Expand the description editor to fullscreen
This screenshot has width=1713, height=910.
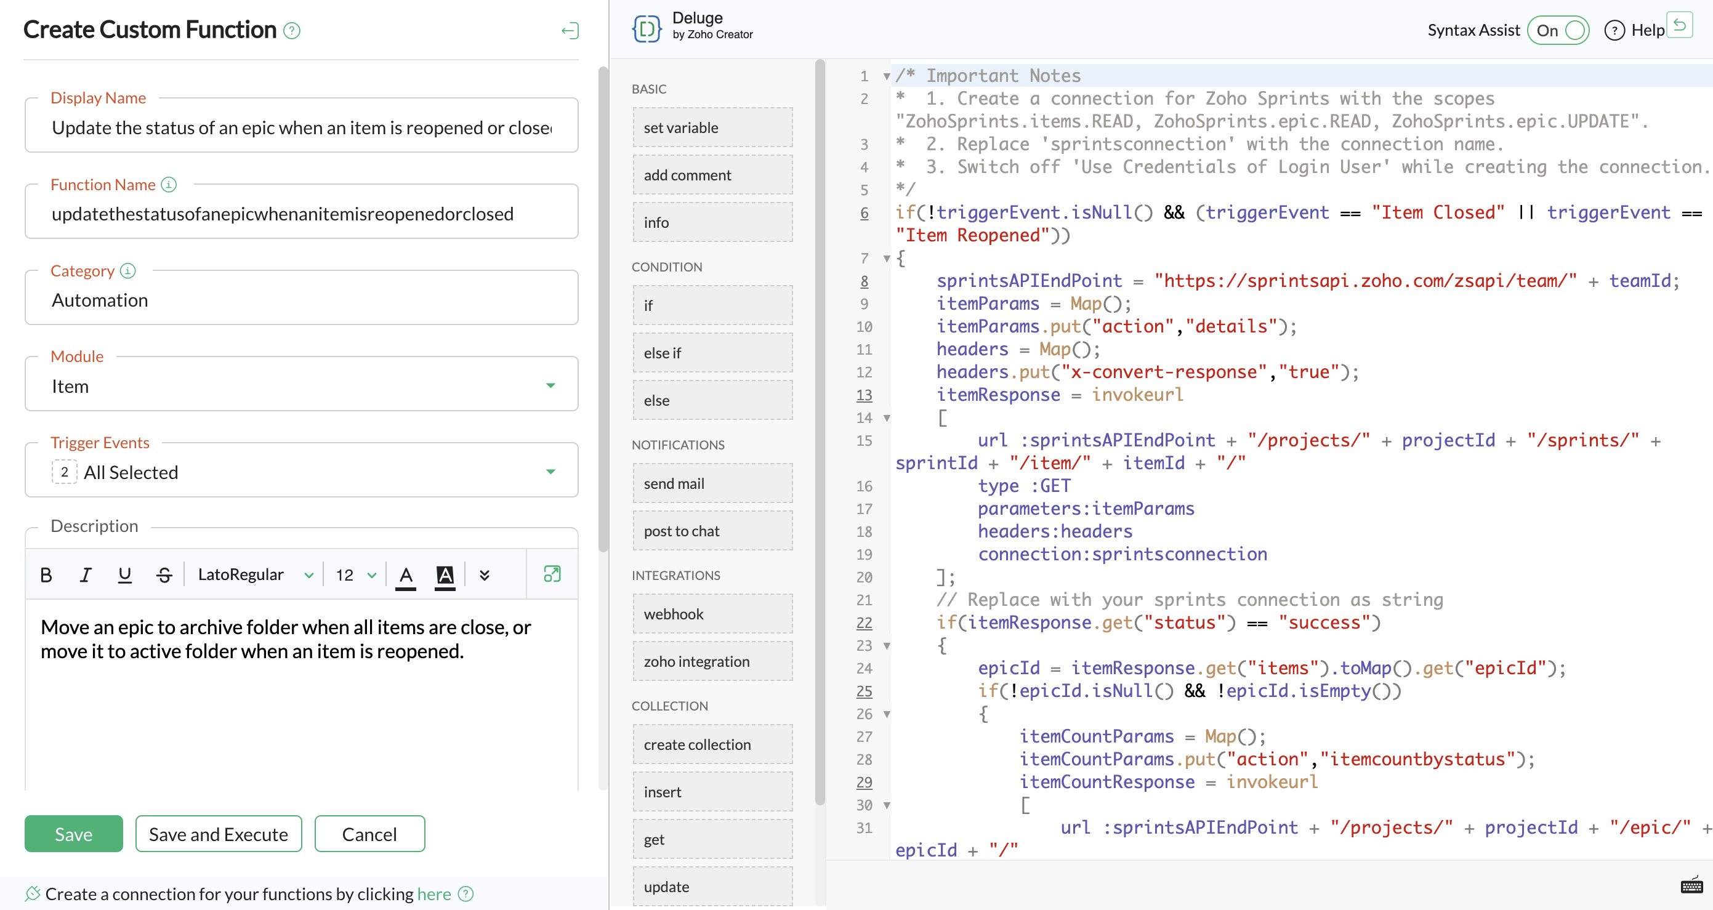[552, 574]
